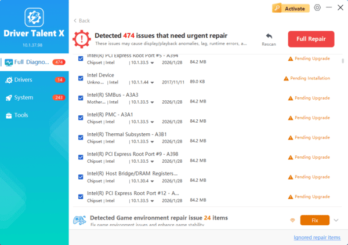Open the Ignored repair items link
The height and width of the screenshot is (245, 348).
pyautogui.click(x=317, y=237)
